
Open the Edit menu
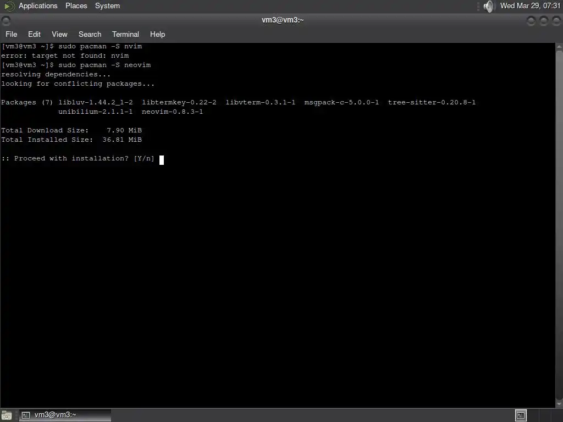(x=34, y=35)
